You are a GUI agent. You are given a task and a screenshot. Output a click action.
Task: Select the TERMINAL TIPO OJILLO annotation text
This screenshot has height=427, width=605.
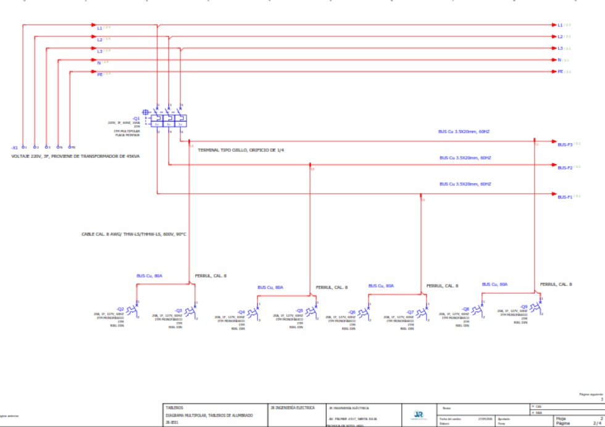click(x=241, y=150)
